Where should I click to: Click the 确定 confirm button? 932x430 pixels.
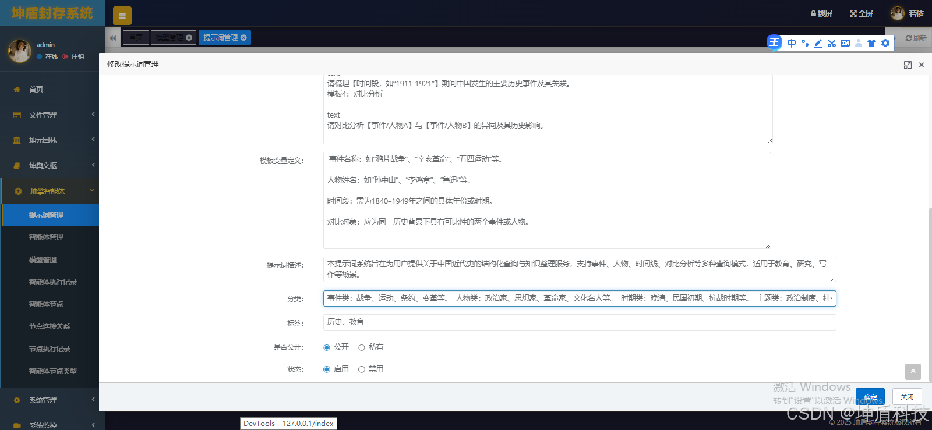(x=870, y=397)
